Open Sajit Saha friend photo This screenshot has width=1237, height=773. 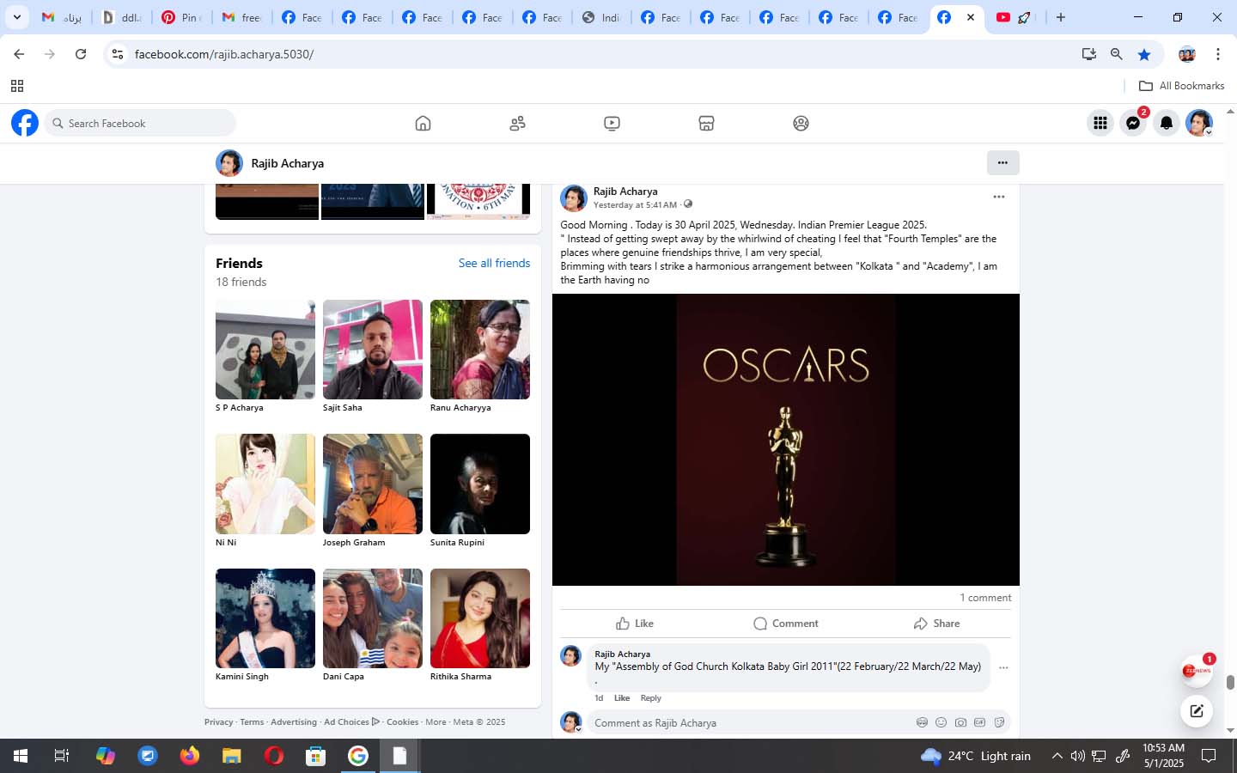[373, 350]
